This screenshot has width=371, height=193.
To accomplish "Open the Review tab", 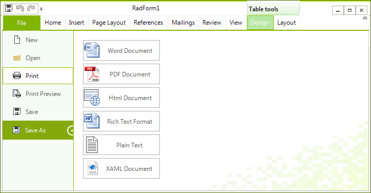I will point(212,23).
